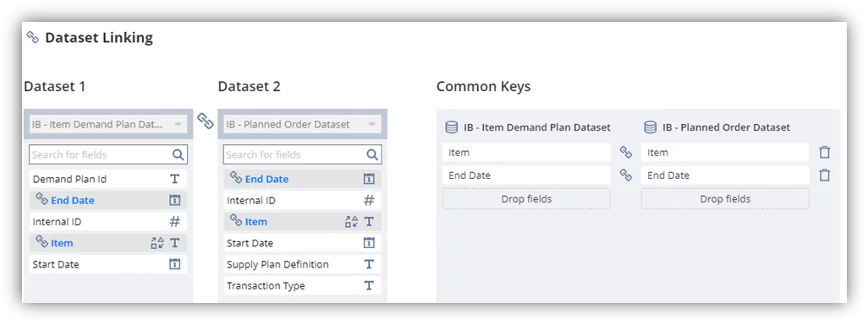Delete the Item common key pair
The width and height of the screenshot is (868, 324).
[824, 153]
